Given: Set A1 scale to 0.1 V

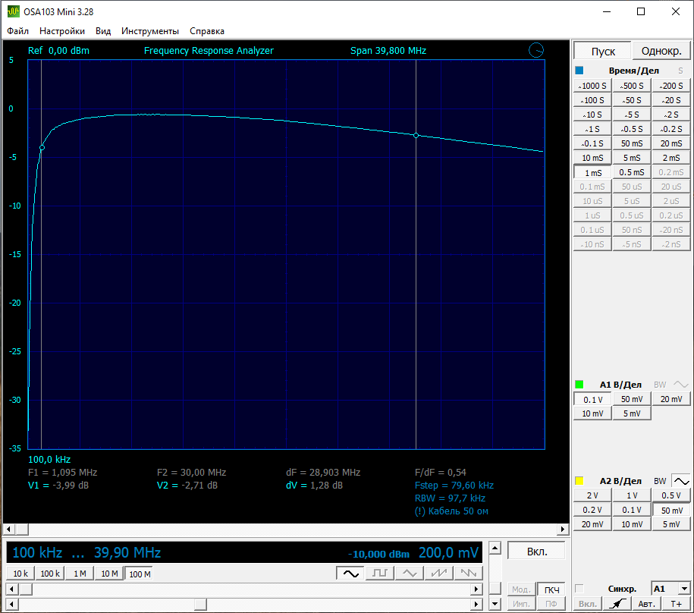Looking at the screenshot, I should coord(592,399).
